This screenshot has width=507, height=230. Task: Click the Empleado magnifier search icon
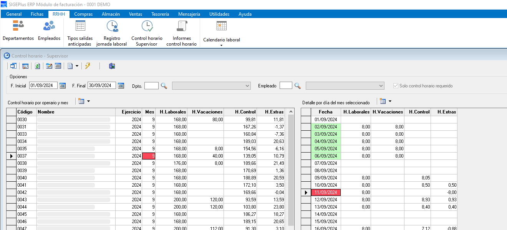(x=298, y=86)
